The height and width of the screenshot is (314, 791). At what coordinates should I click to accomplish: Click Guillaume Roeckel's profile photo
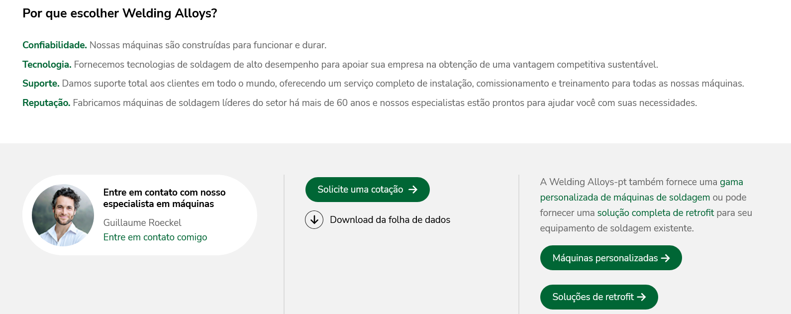coord(63,215)
